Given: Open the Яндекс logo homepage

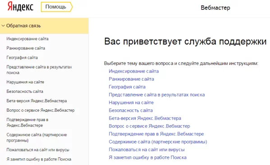Looking at the screenshot, I should pos(20,7).
